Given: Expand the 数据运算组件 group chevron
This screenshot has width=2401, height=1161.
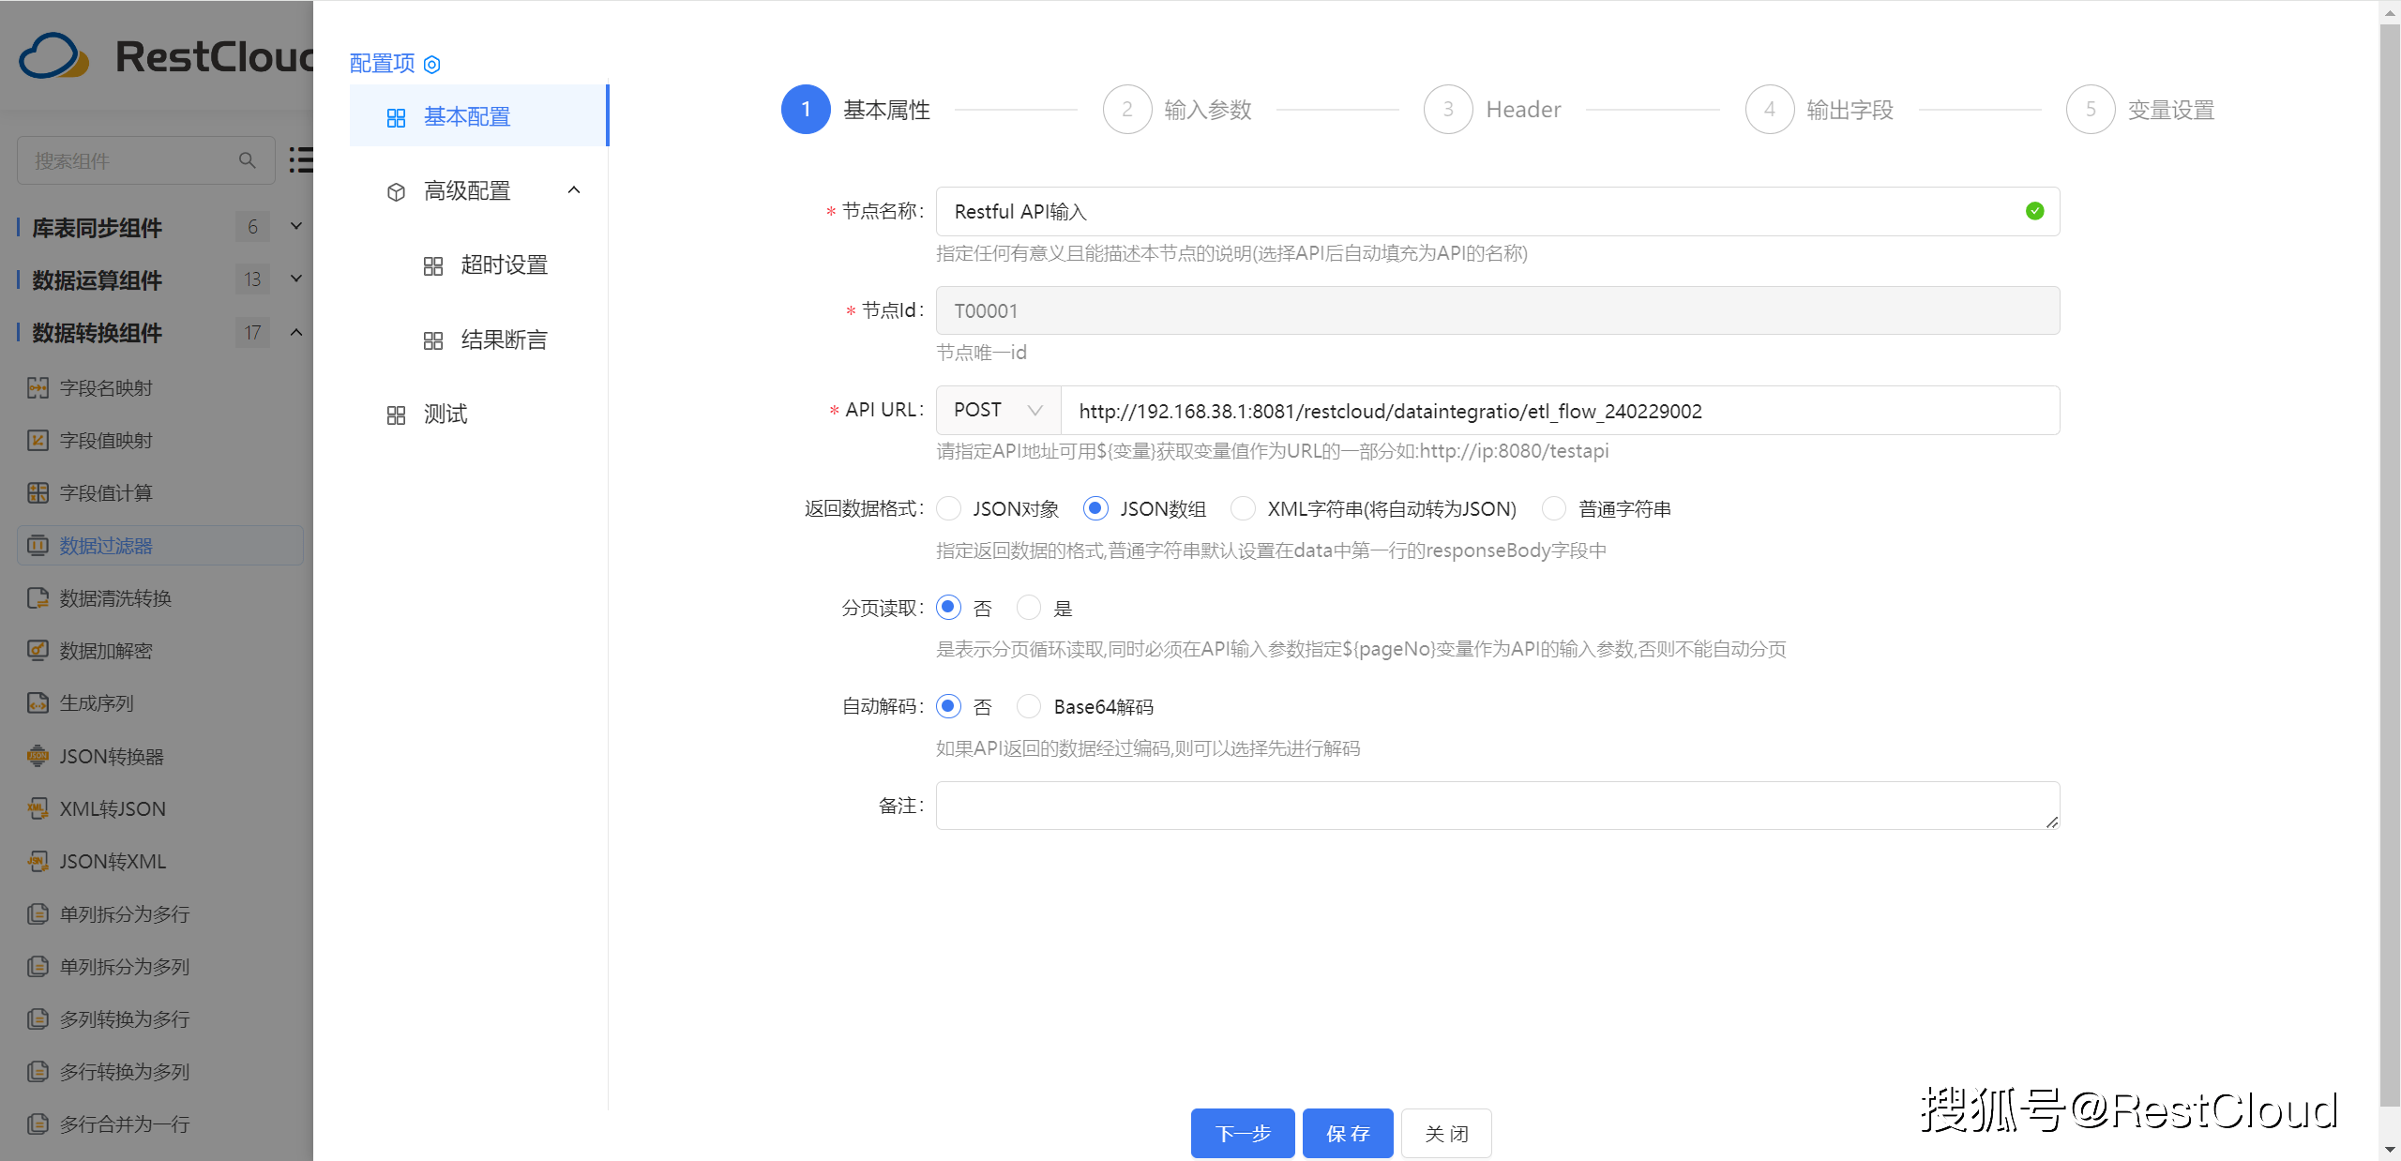Looking at the screenshot, I should point(296,279).
